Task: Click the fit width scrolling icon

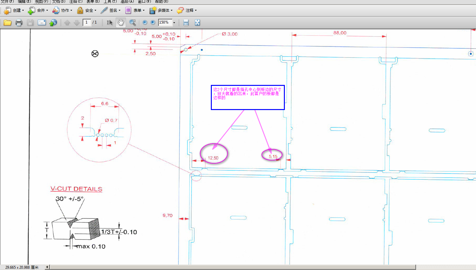Action: coord(186,23)
